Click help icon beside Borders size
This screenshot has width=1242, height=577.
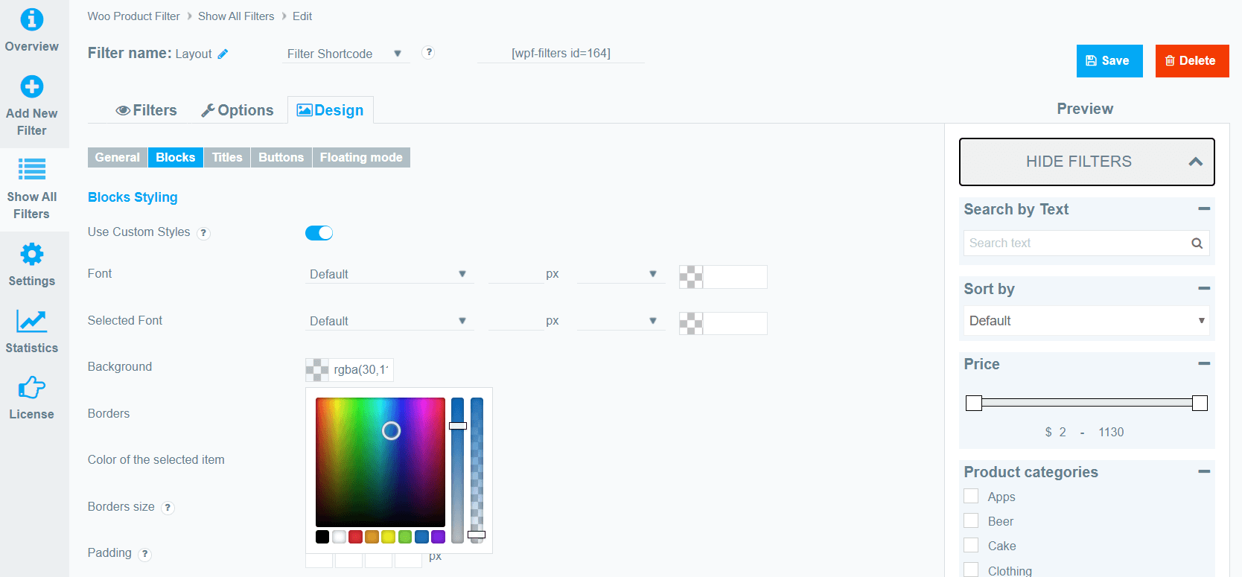click(x=168, y=508)
